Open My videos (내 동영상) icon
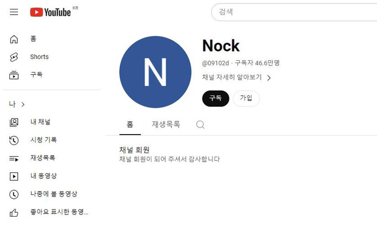Screen dimensions: 377x226 click(14, 176)
